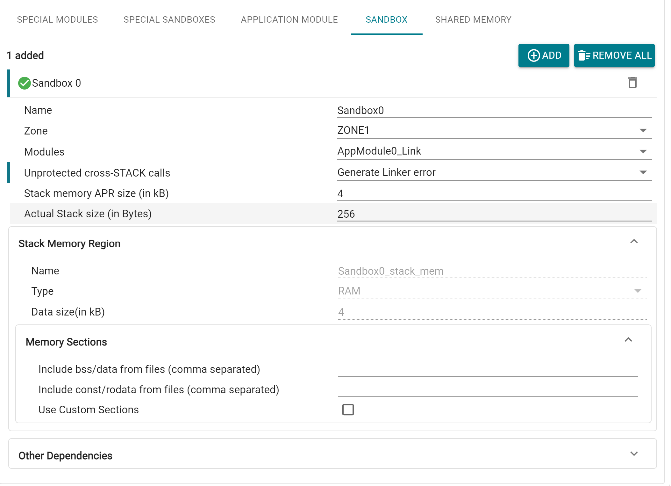Screen dimensions: 671x486
Task: Collapse the Memory Sections section
Action: click(x=628, y=340)
